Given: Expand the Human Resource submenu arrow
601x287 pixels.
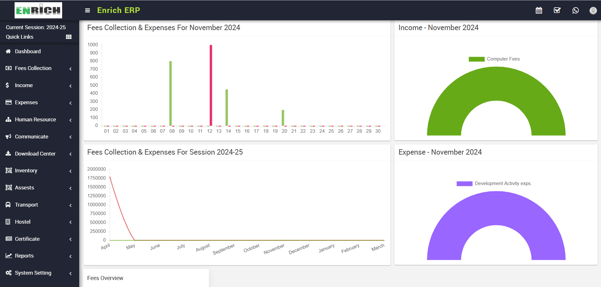Looking at the screenshot, I should (x=70, y=120).
